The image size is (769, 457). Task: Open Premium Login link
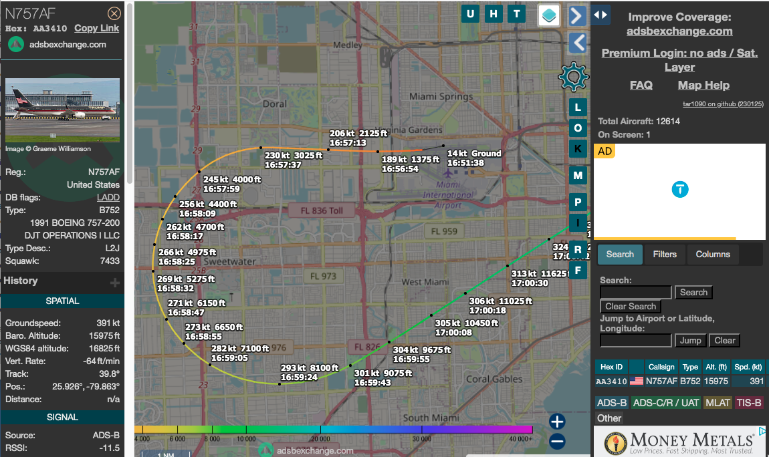(x=680, y=59)
